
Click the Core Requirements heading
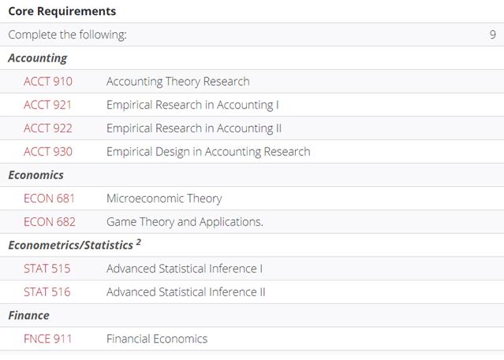point(62,11)
